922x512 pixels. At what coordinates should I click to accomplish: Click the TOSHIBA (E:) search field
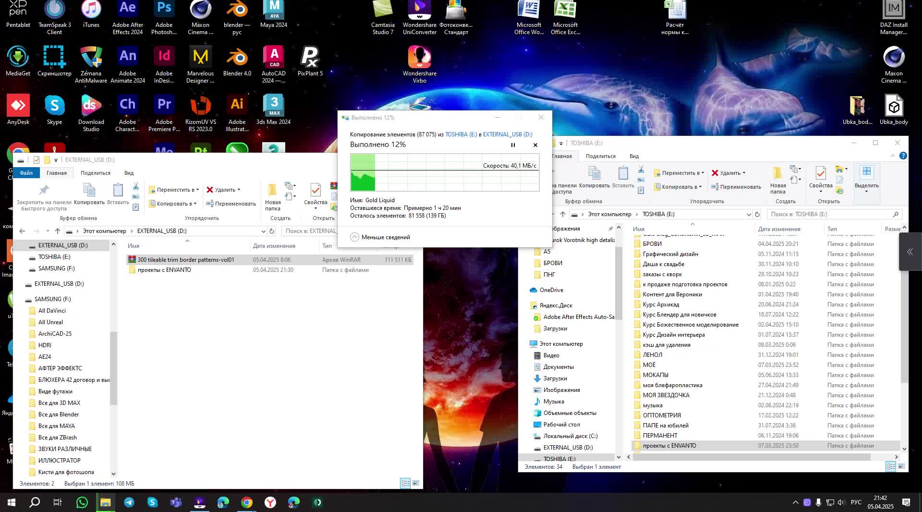[x=835, y=214]
